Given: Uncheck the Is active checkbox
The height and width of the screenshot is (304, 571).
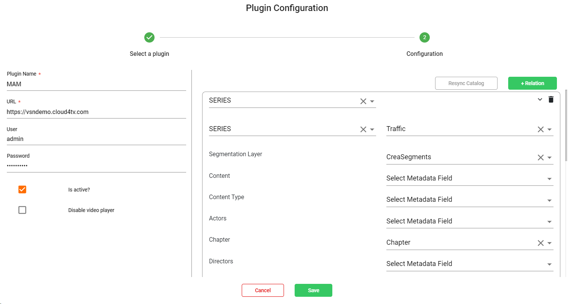Looking at the screenshot, I should point(22,190).
